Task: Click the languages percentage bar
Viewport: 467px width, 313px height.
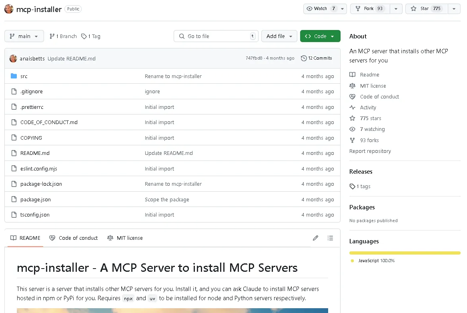Action: click(x=405, y=253)
